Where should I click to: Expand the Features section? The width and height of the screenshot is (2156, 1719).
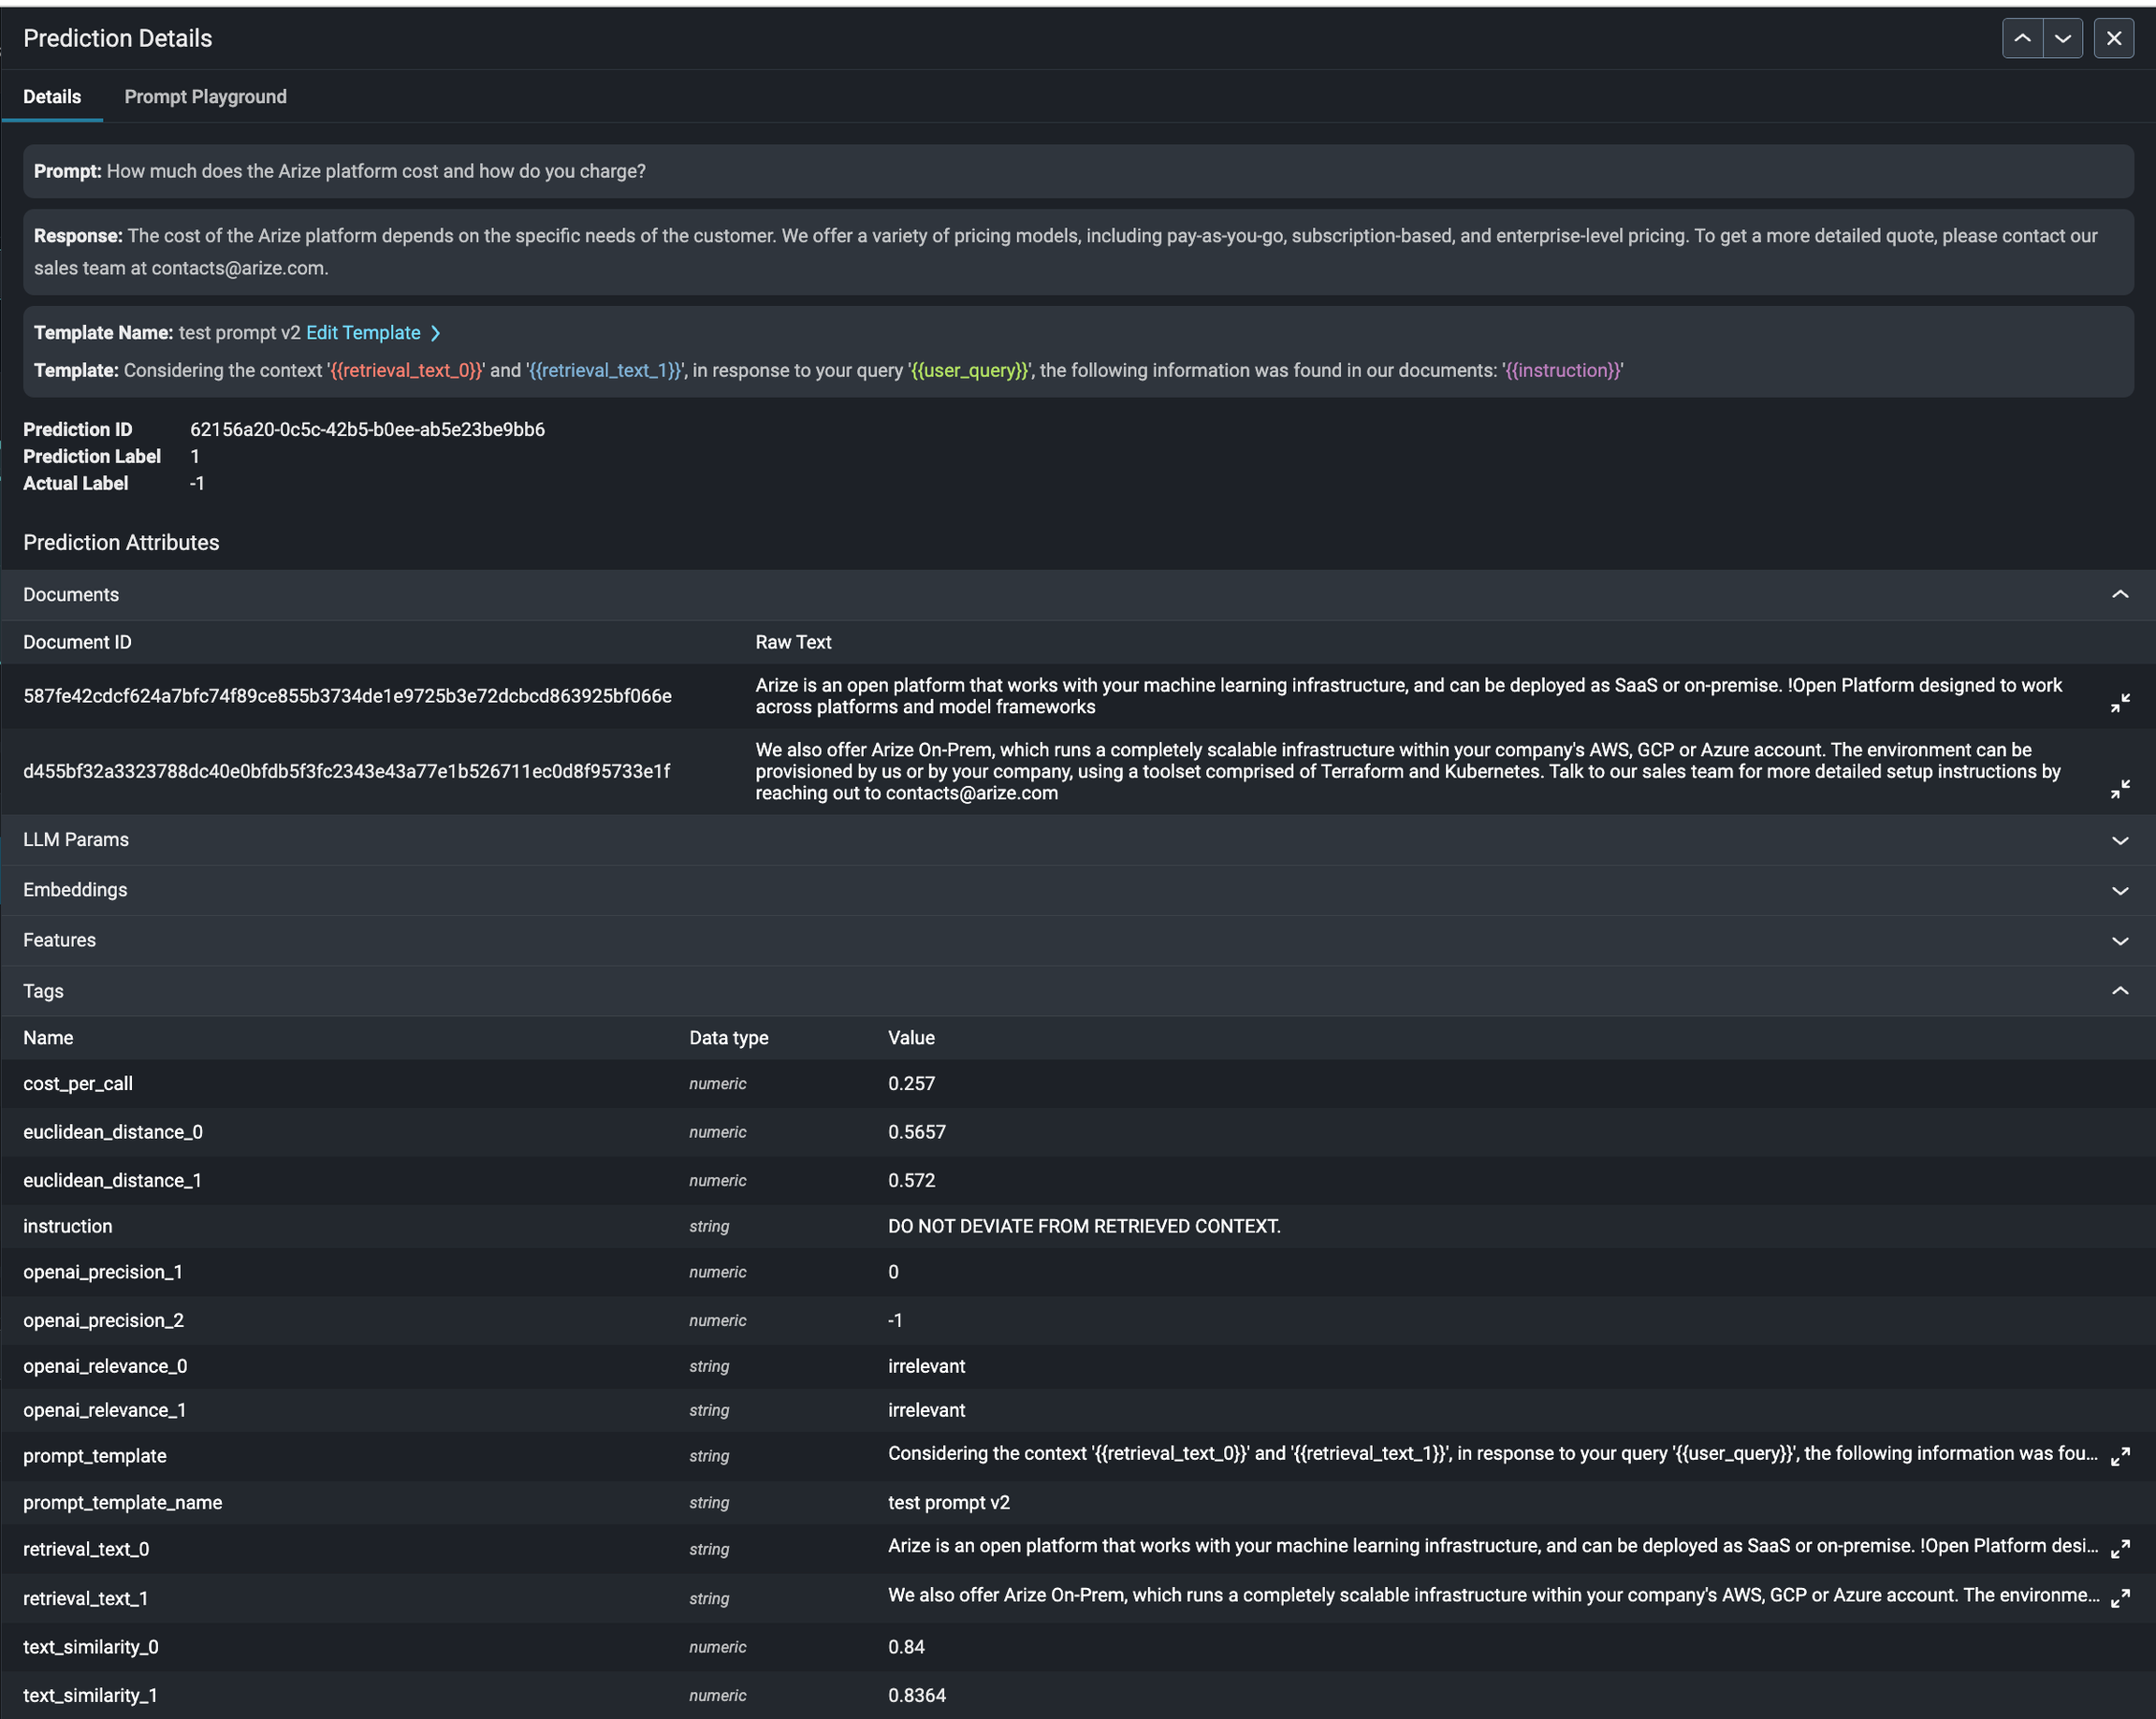2119,941
